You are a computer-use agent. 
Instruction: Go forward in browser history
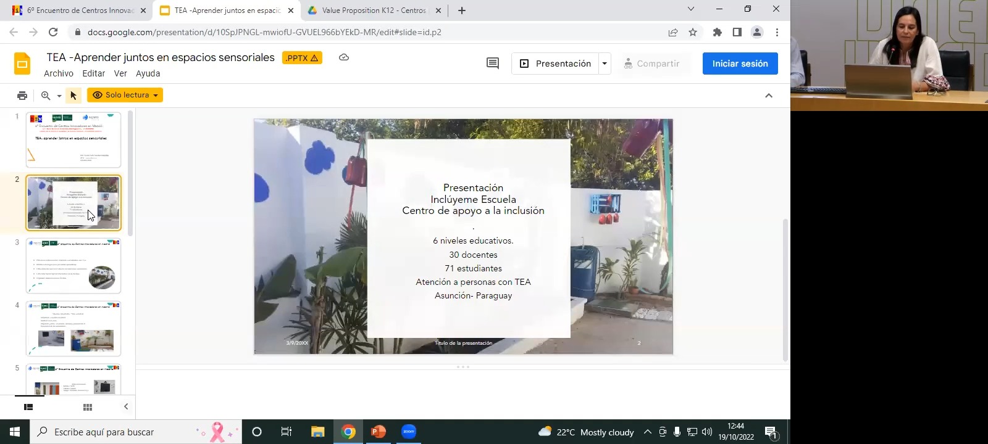click(x=33, y=32)
